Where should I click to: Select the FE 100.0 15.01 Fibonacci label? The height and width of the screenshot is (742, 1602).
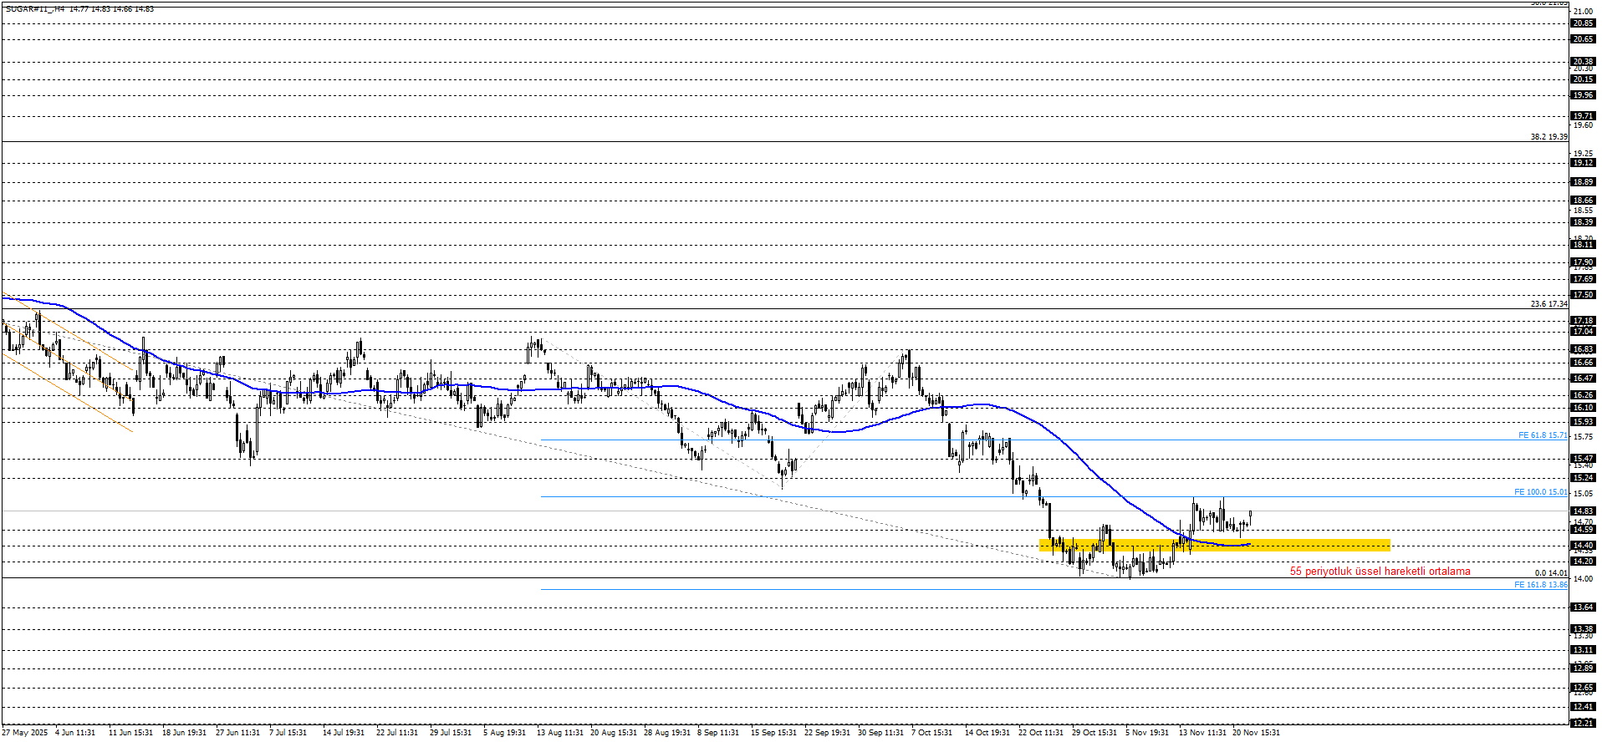point(1541,492)
